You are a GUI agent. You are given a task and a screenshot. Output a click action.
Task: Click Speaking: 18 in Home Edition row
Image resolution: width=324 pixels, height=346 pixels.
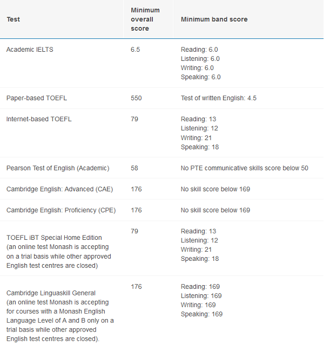200,259
